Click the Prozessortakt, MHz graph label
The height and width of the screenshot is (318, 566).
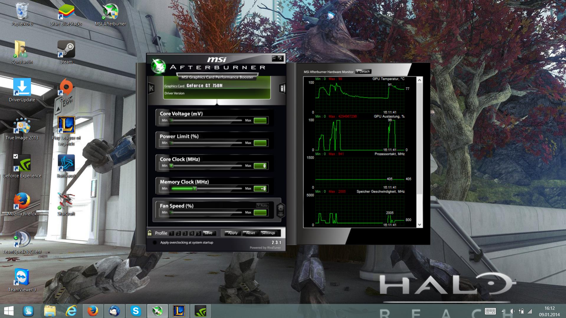pyautogui.click(x=390, y=154)
